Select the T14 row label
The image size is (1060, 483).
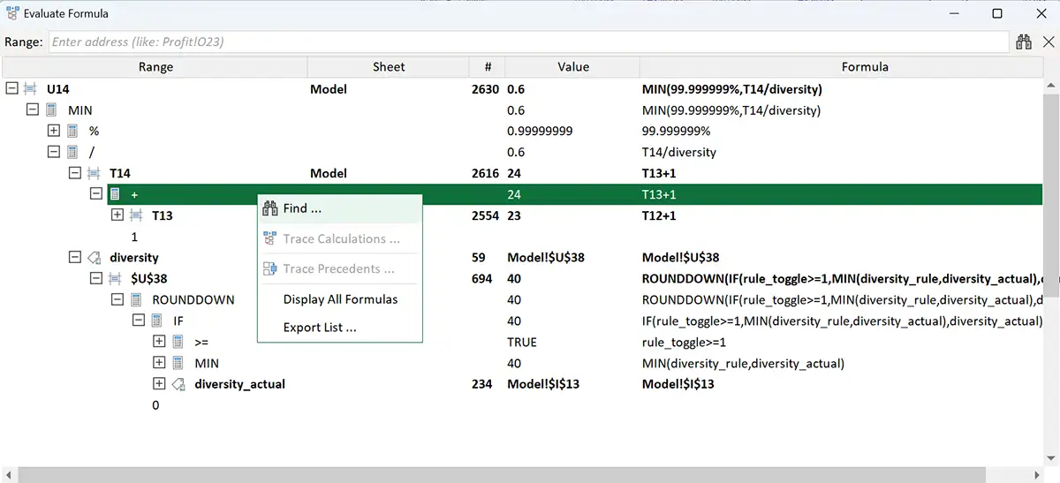click(x=120, y=173)
